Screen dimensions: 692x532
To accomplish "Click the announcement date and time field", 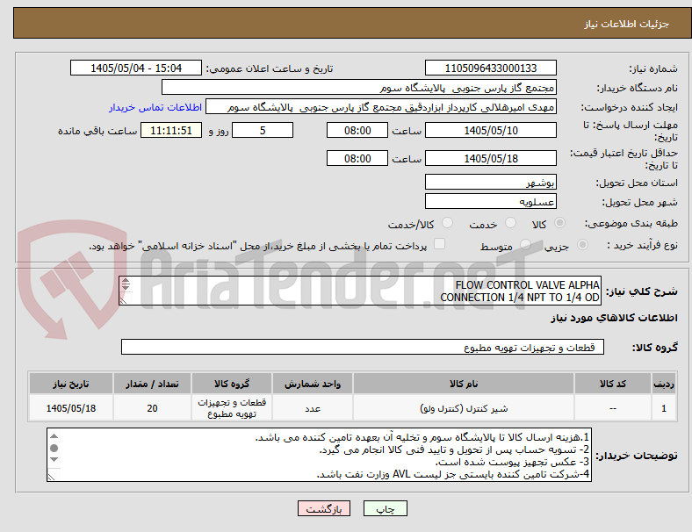I will point(136,68).
